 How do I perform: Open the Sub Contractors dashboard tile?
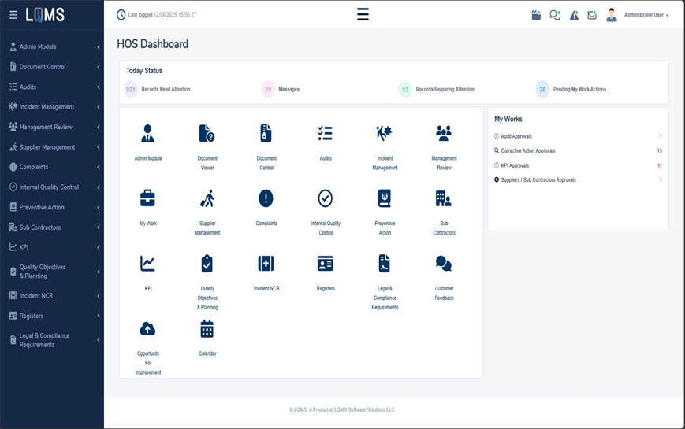click(x=444, y=212)
